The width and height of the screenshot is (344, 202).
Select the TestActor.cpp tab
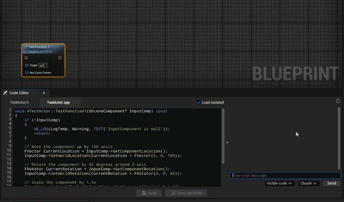click(58, 102)
